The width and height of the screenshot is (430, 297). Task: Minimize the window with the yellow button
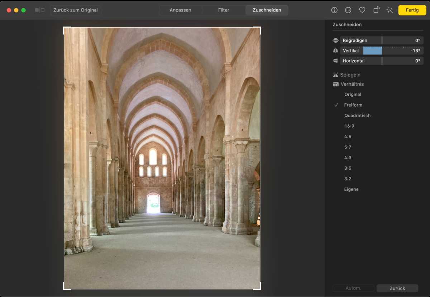pos(16,10)
